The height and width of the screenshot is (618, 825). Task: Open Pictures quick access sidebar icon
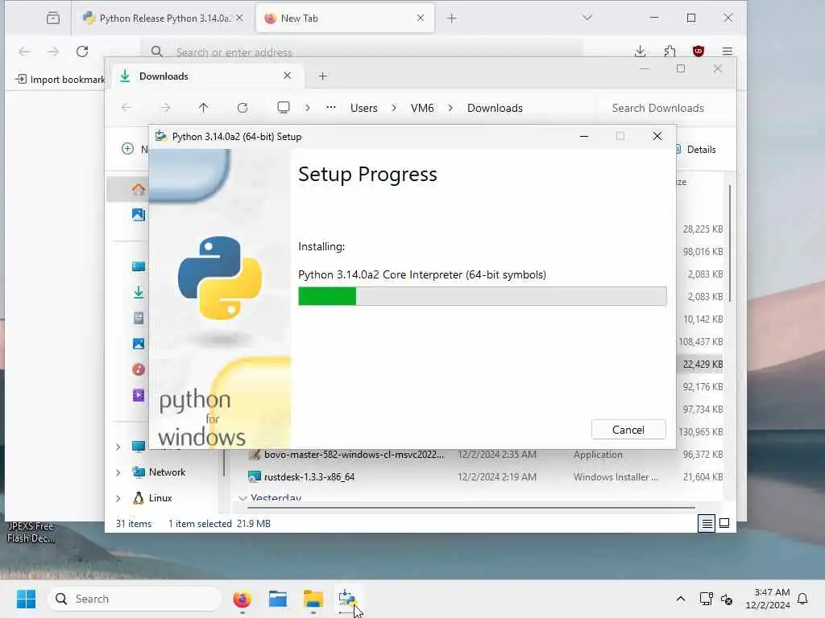(x=139, y=344)
